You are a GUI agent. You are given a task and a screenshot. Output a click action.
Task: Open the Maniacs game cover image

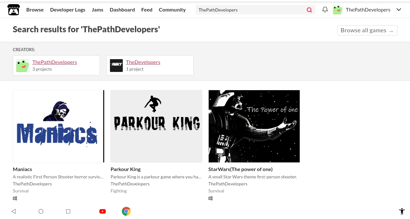[58, 126]
